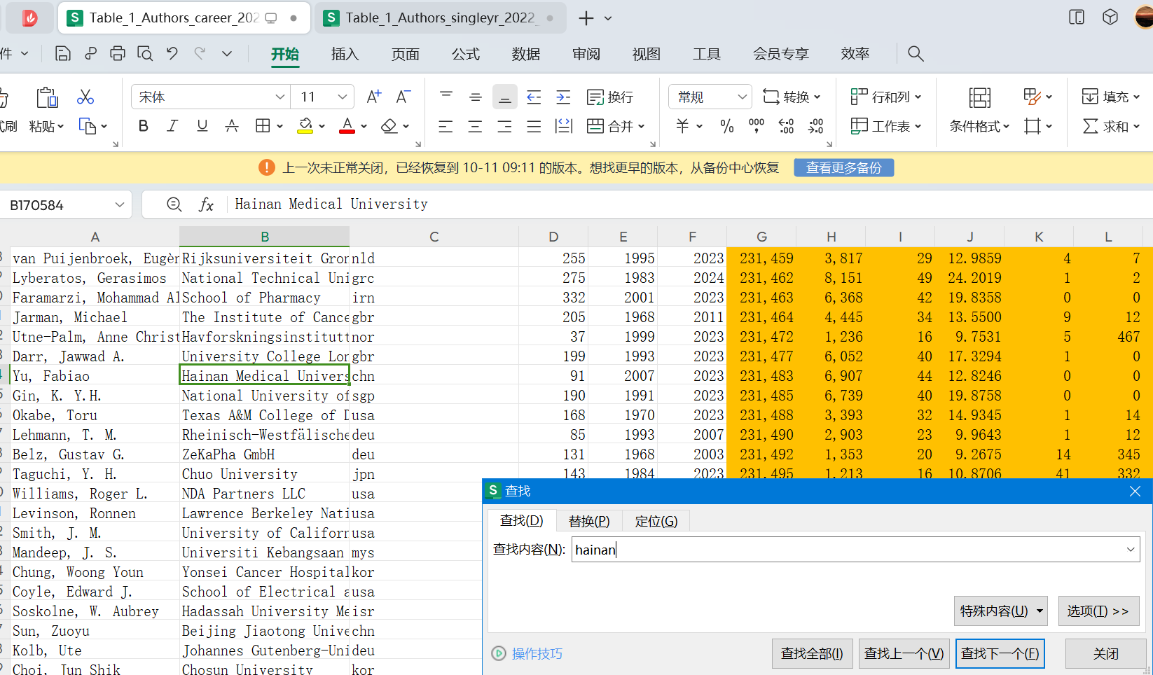
Task: Click 查找全部 button
Action: [x=812, y=653]
